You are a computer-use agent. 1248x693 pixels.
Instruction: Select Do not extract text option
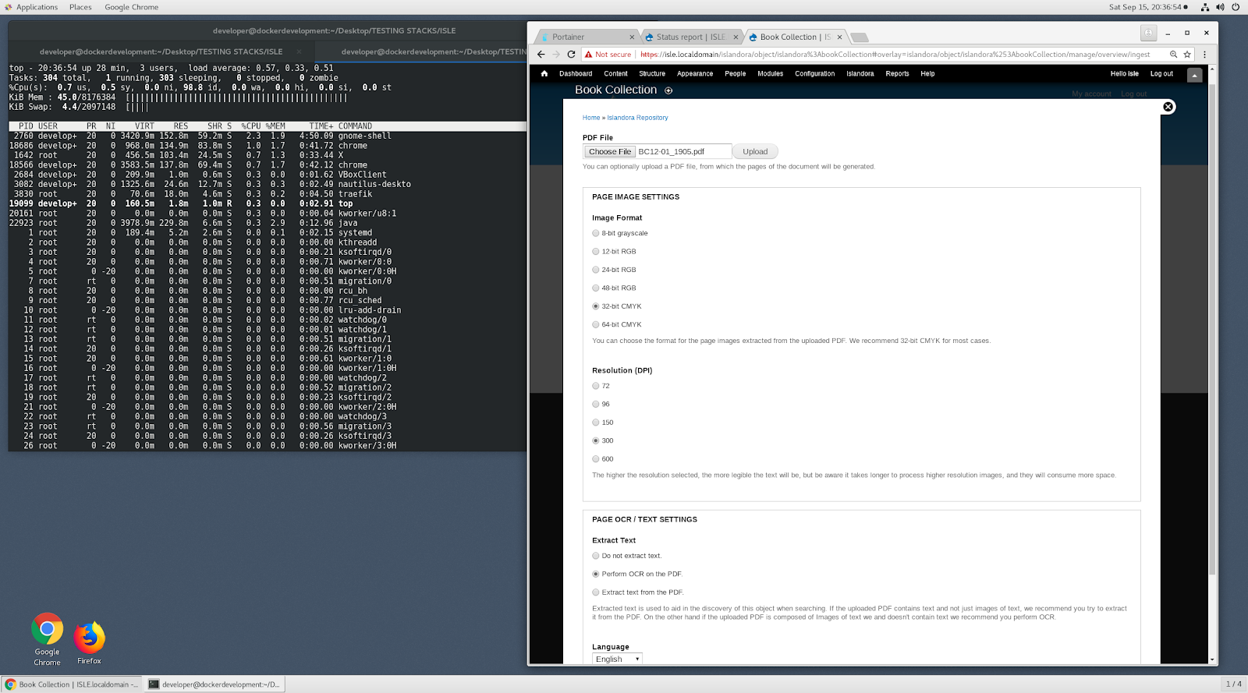click(x=596, y=556)
